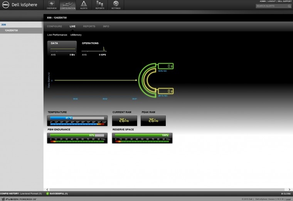This screenshot has height=201, width=293.
Task: Click the PBW Endurance heading label
Action: 59,129
